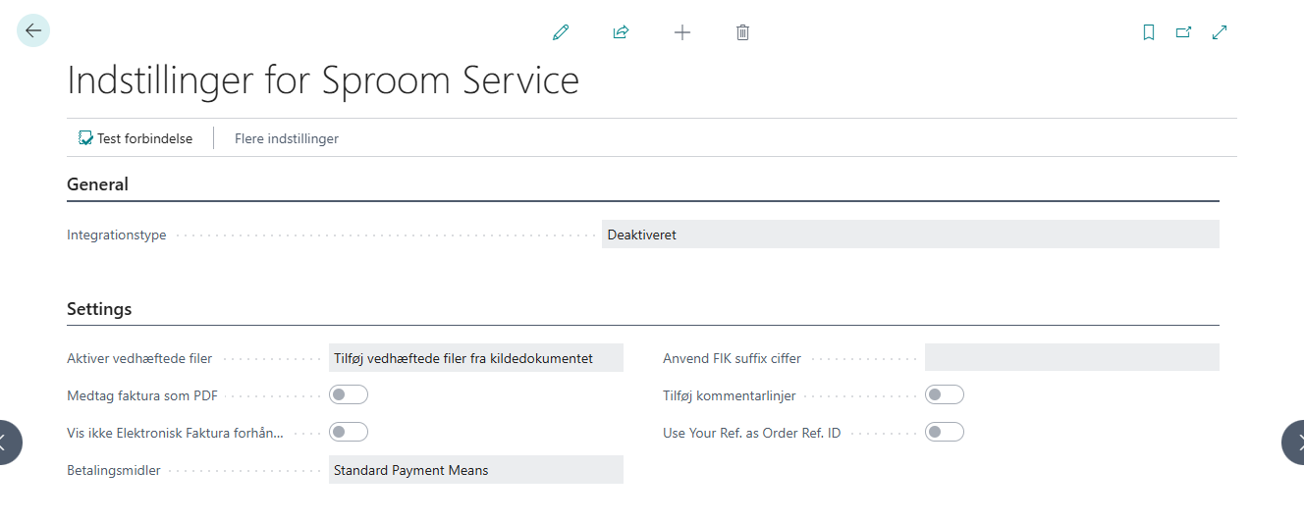Viewport: 1304px width, 522px height.
Task: Open the Integrationstype field showing Deaktiveret
Action: coord(910,234)
